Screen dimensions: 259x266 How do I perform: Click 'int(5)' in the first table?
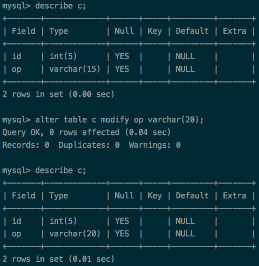tap(63, 56)
